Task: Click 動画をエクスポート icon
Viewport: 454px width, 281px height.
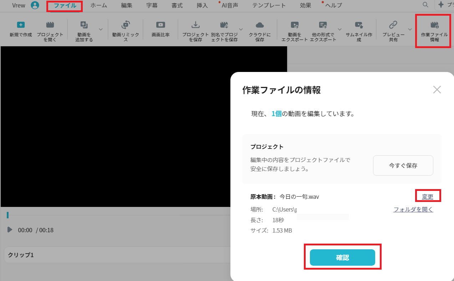Action: click(295, 25)
